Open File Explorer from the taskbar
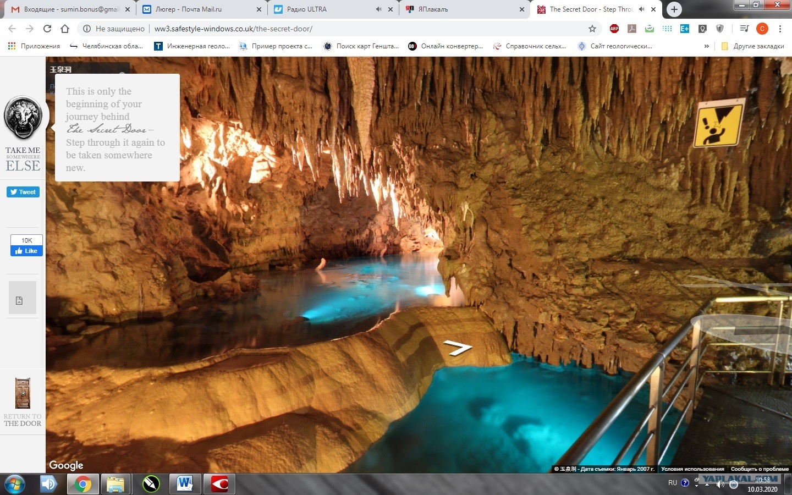The width and height of the screenshot is (792, 495). pyautogui.click(x=116, y=484)
